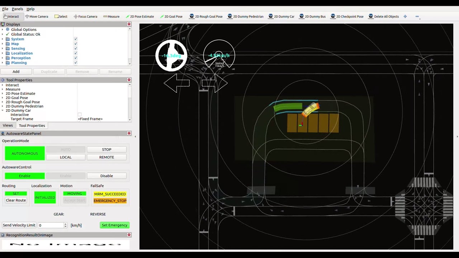Click the Global Options icon
This screenshot has height=258, width=459.
8,29
